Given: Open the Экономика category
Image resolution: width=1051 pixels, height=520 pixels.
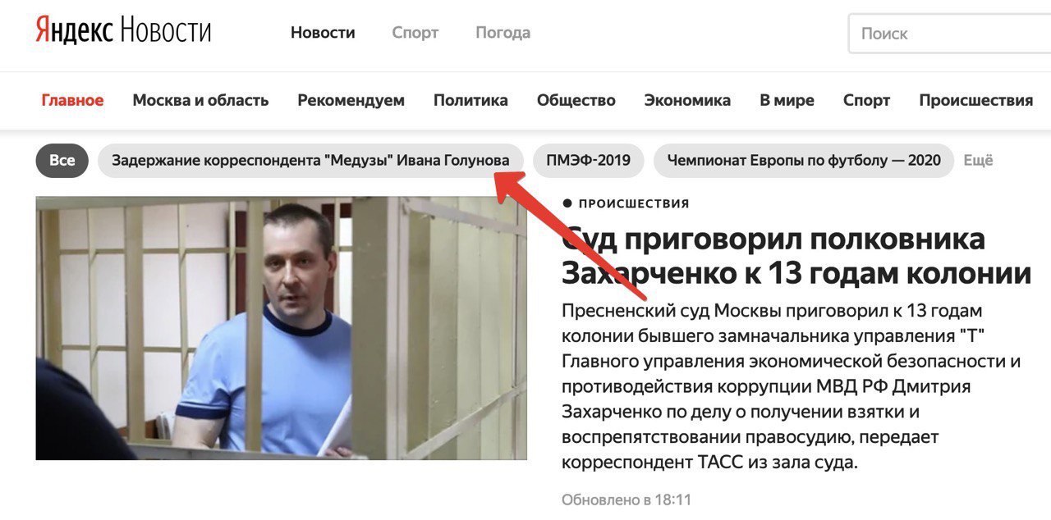Looking at the screenshot, I should [x=687, y=100].
